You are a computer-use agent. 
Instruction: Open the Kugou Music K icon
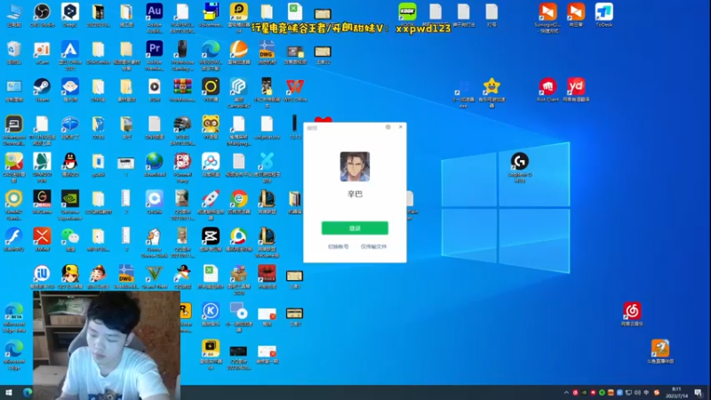211,311
